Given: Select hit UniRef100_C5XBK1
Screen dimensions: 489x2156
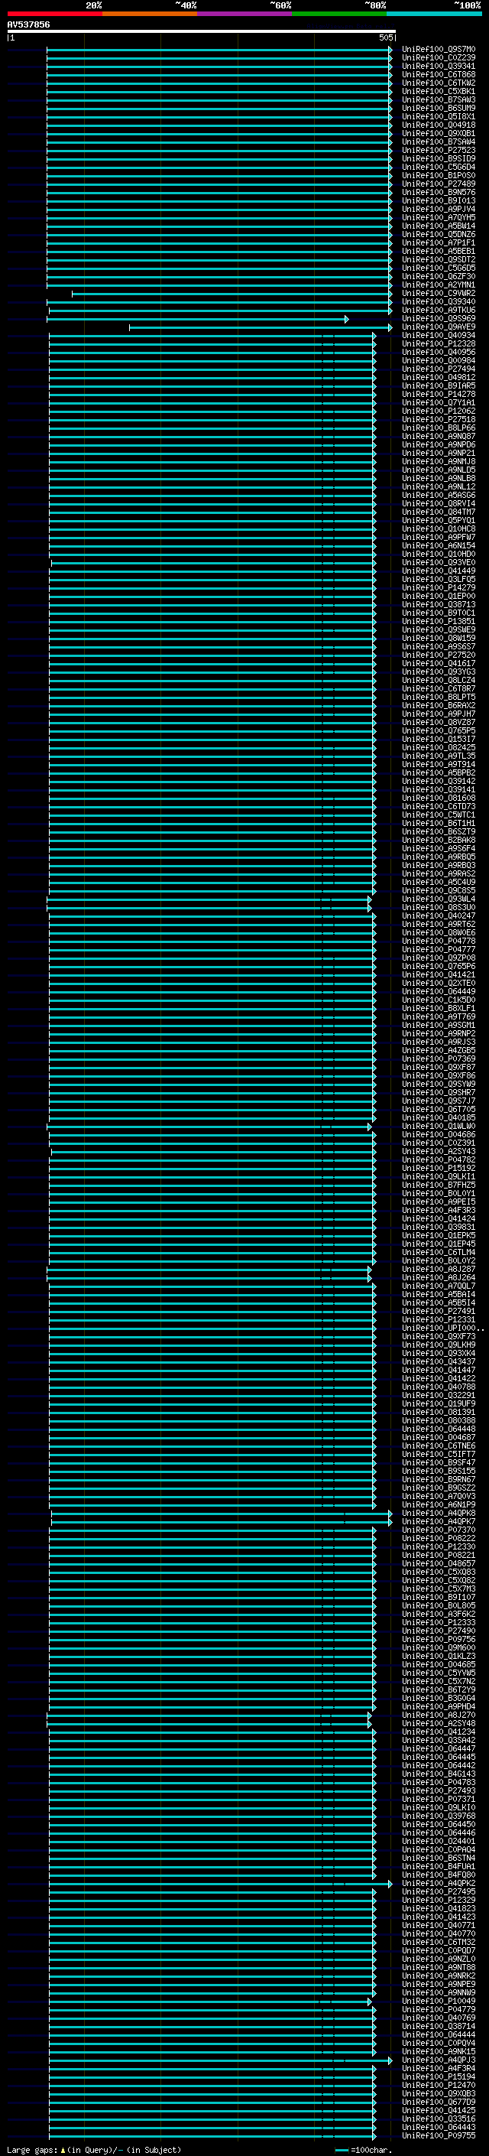Looking at the screenshot, I should tap(438, 91).
